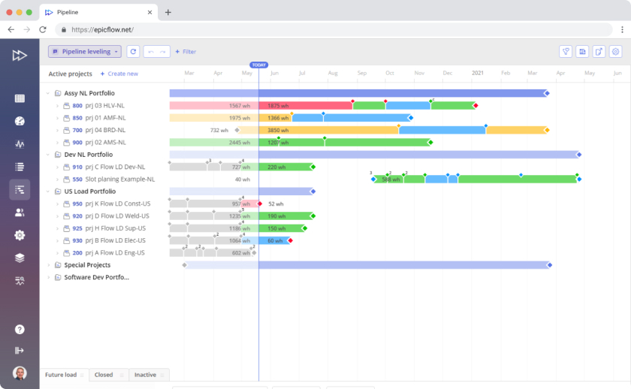Open the Pipeline leveling dropdown

(85, 52)
